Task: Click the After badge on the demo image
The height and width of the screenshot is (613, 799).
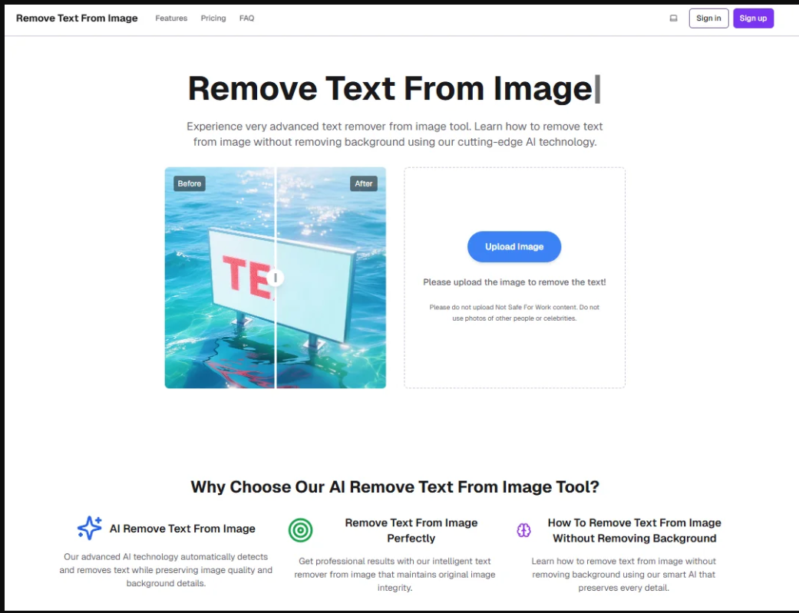Action: [x=364, y=183]
